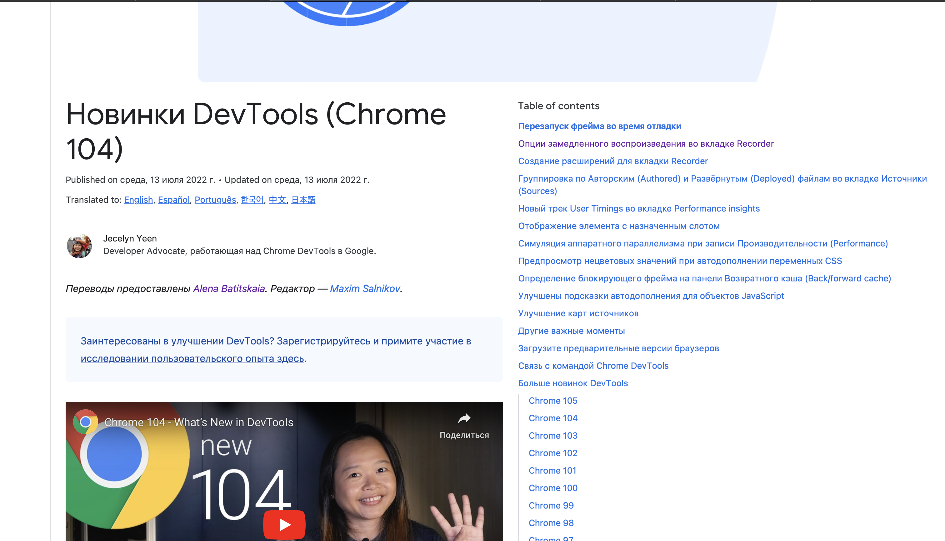
Task: Open the Chrome 105 release notes
Action: point(553,401)
